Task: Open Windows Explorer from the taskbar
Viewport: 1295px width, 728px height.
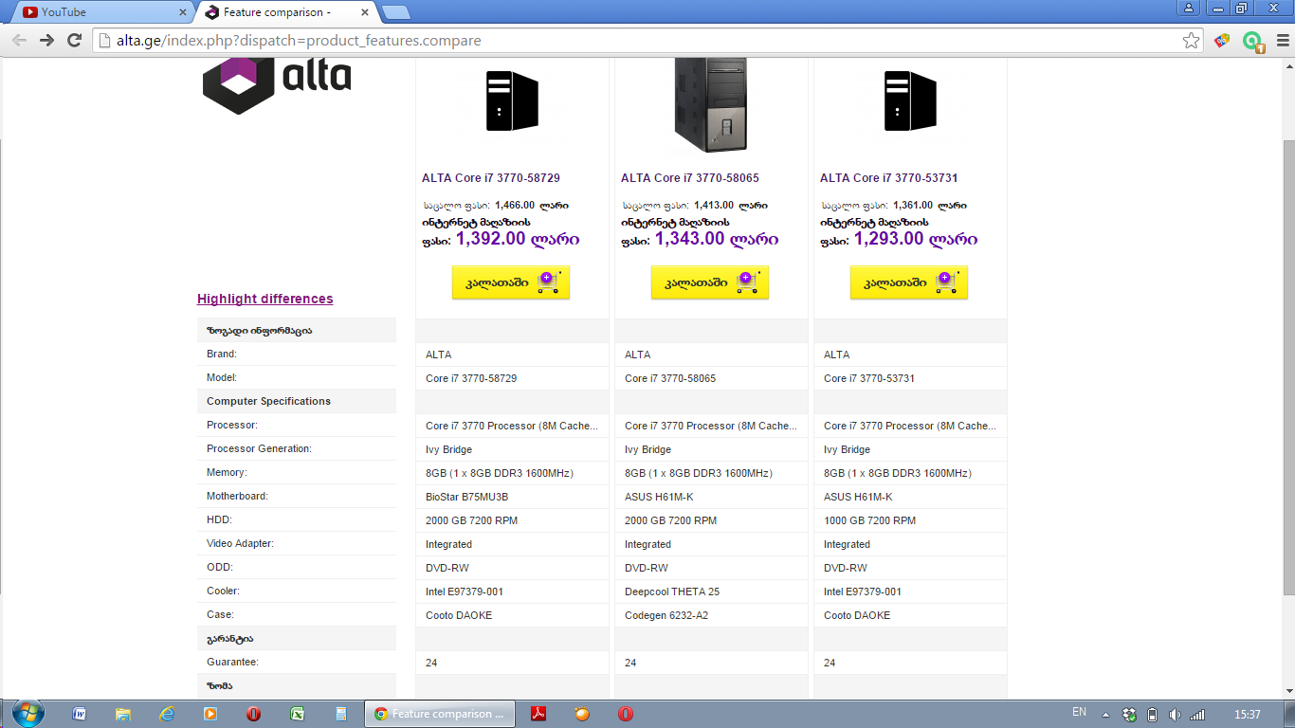Action: [123, 714]
